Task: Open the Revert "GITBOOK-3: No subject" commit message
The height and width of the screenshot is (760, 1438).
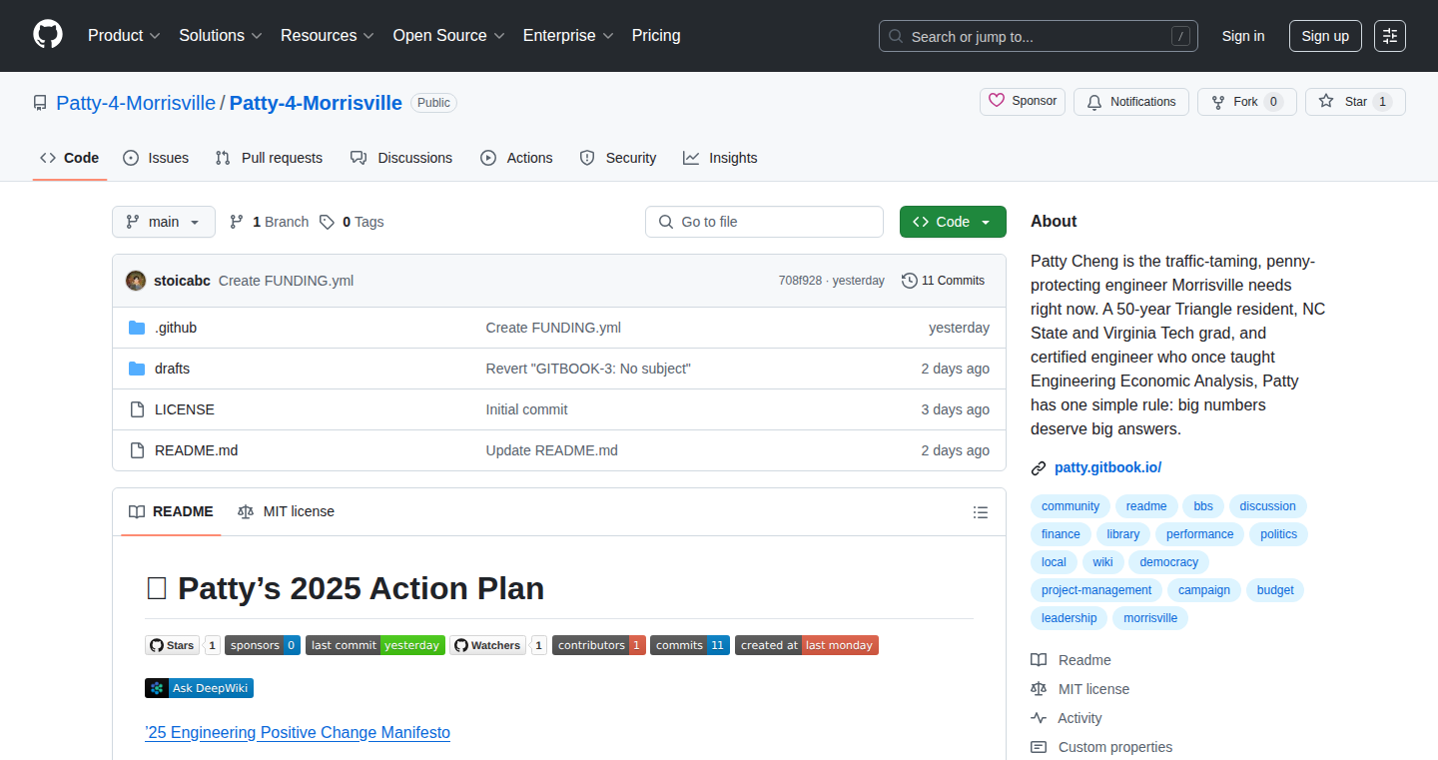Action: click(588, 369)
